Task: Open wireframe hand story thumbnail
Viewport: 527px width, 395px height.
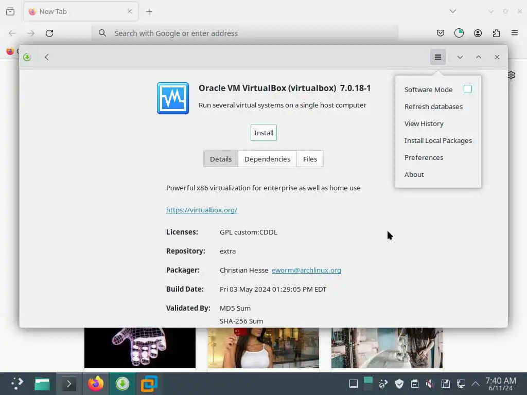Action: 140,348
